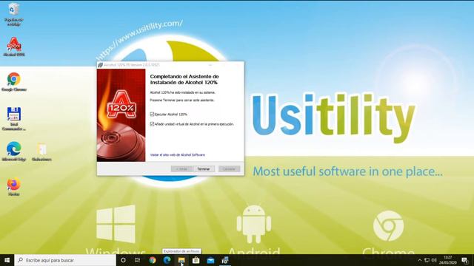
Task: Open the Recycle Bin desktop icon
Action: [x=13, y=14]
